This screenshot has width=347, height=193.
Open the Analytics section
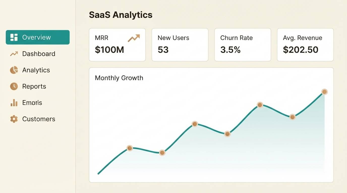click(x=36, y=70)
